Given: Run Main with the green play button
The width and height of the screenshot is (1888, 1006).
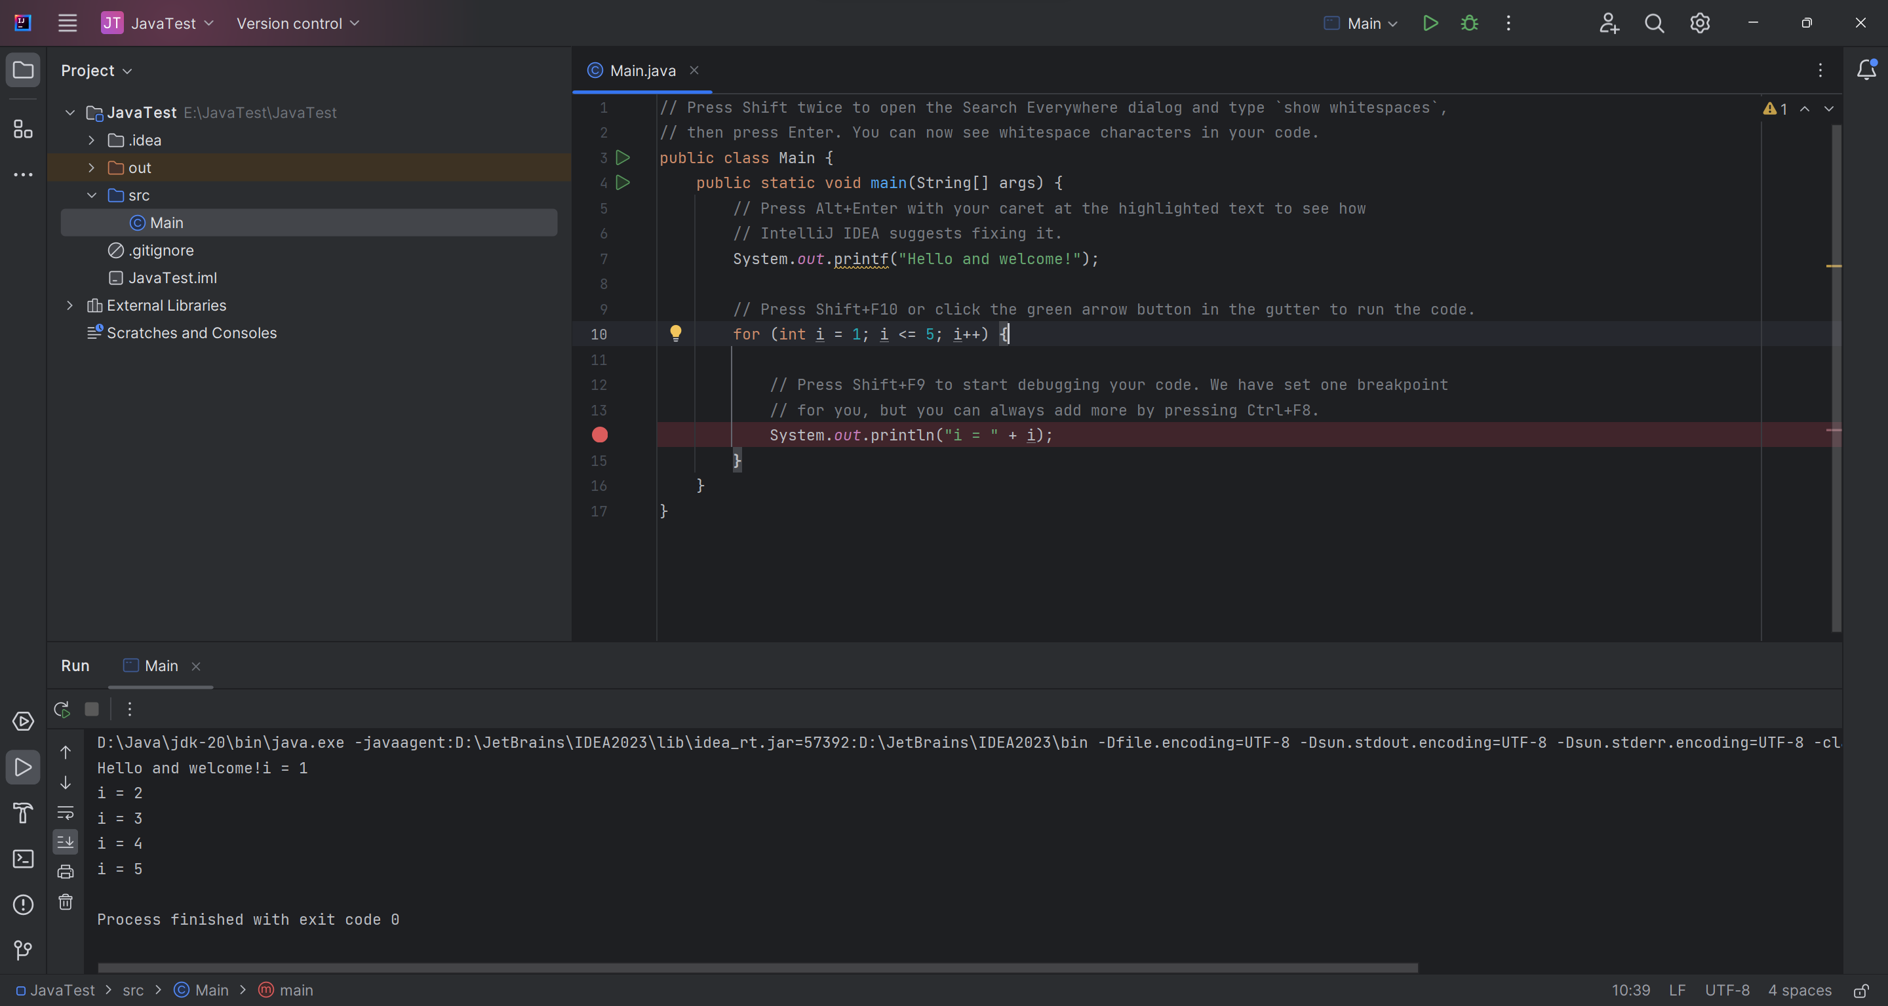Looking at the screenshot, I should 1430,24.
